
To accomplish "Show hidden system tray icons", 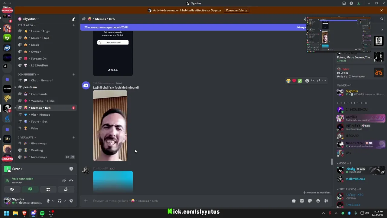I will [x=324, y=213].
